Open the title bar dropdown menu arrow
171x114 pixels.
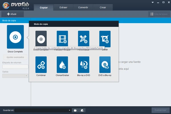click(x=152, y=2)
